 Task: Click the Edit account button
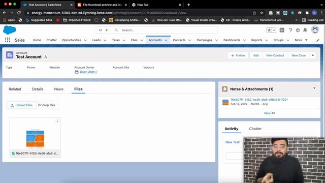pos(256,55)
